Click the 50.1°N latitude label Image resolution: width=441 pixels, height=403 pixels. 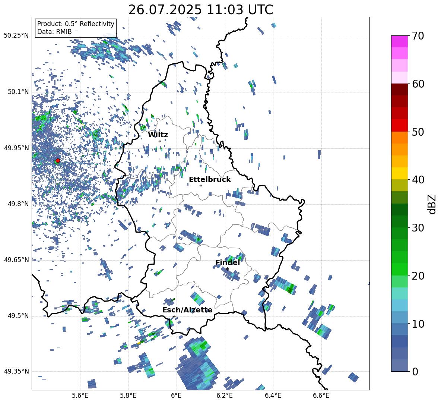(18, 92)
